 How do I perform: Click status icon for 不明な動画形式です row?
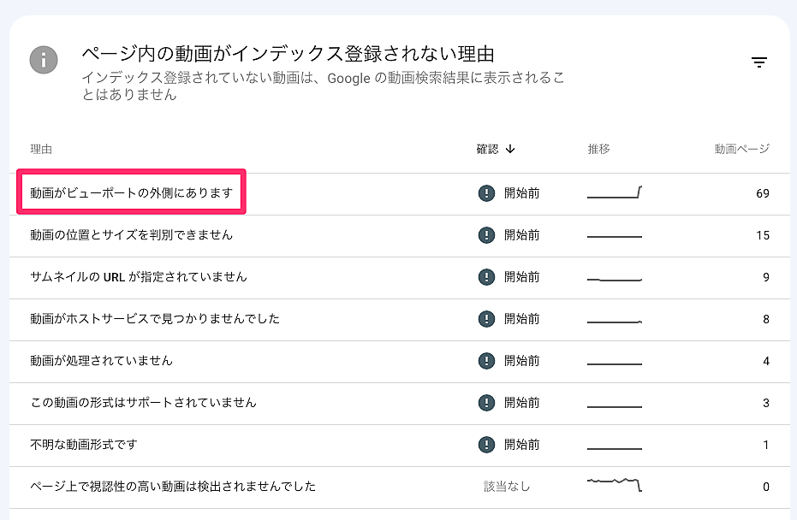click(x=486, y=445)
